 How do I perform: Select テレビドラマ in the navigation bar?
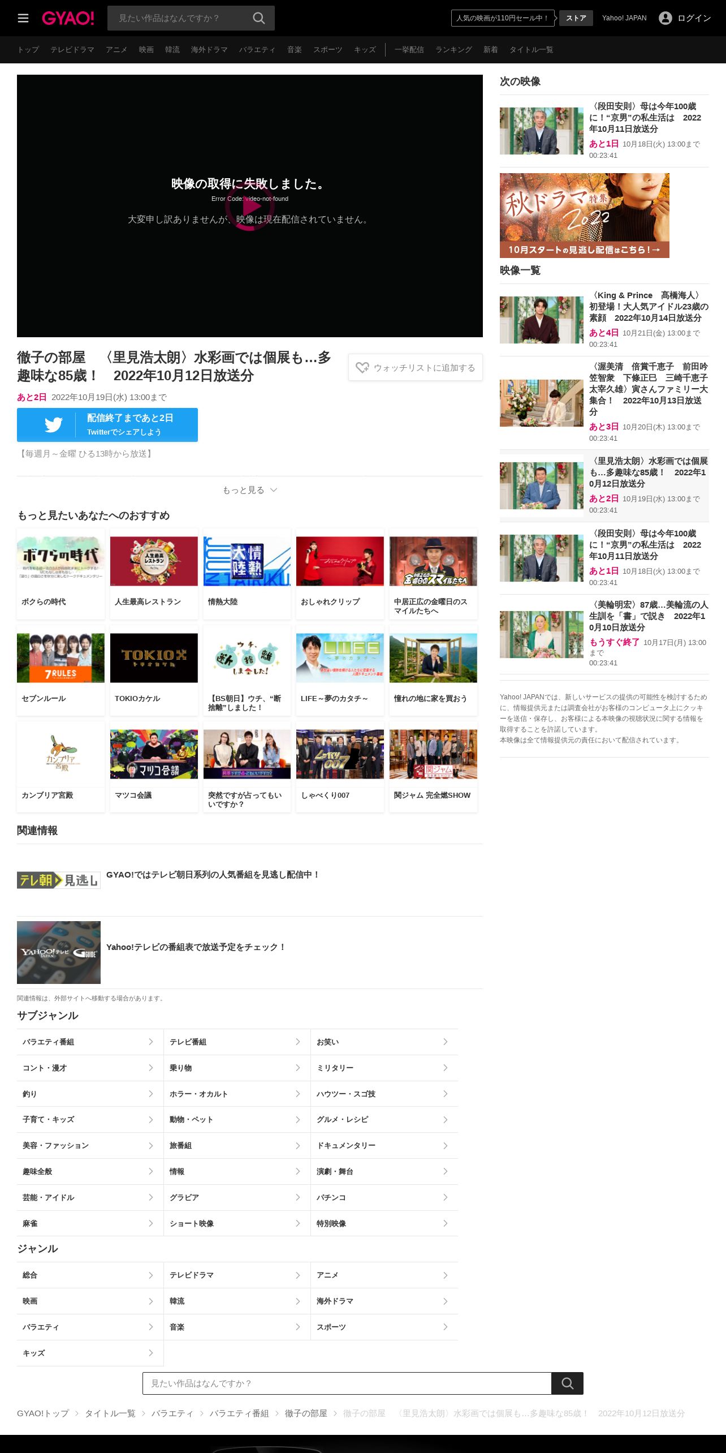[72, 50]
